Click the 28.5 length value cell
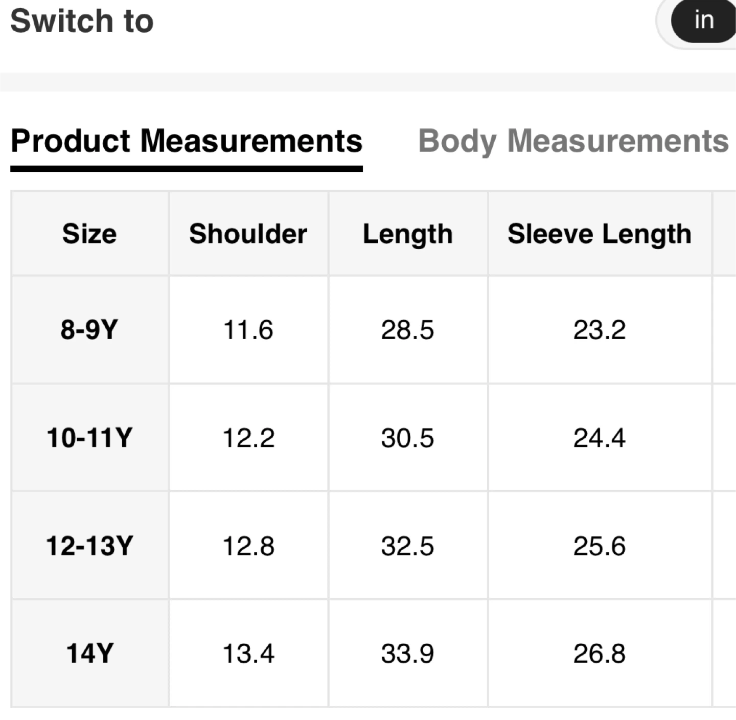736x720 pixels. tap(408, 330)
